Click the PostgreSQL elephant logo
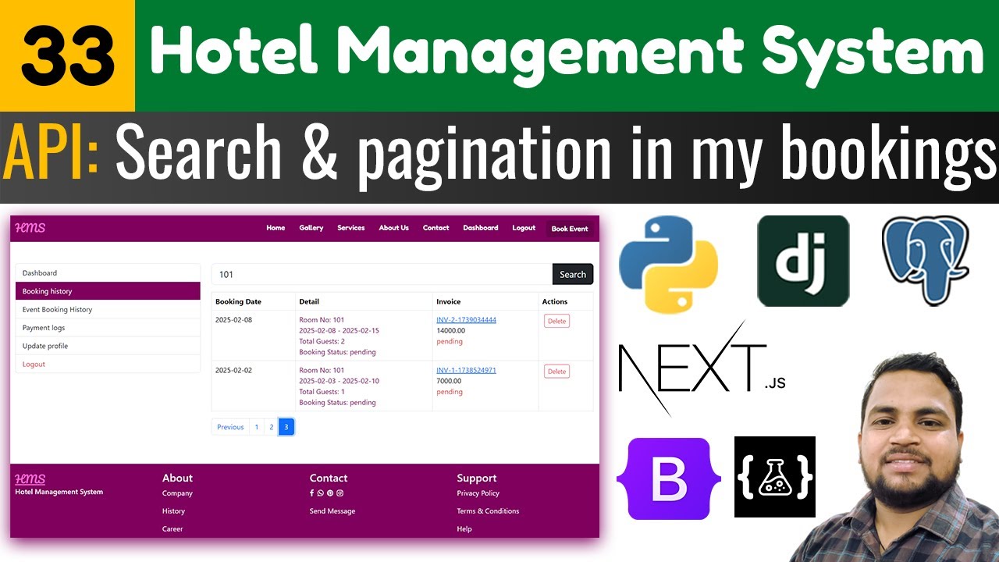 [x=926, y=261]
